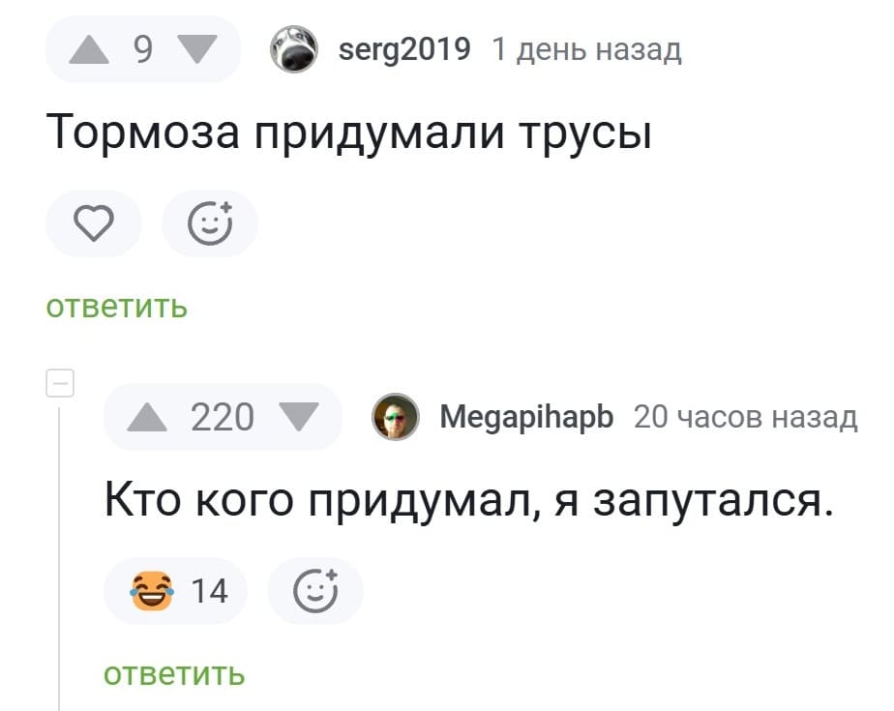894x711 pixels.
Task: Open serg2019's avatar thumbnail
Action: pyautogui.click(x=294, y=49)
